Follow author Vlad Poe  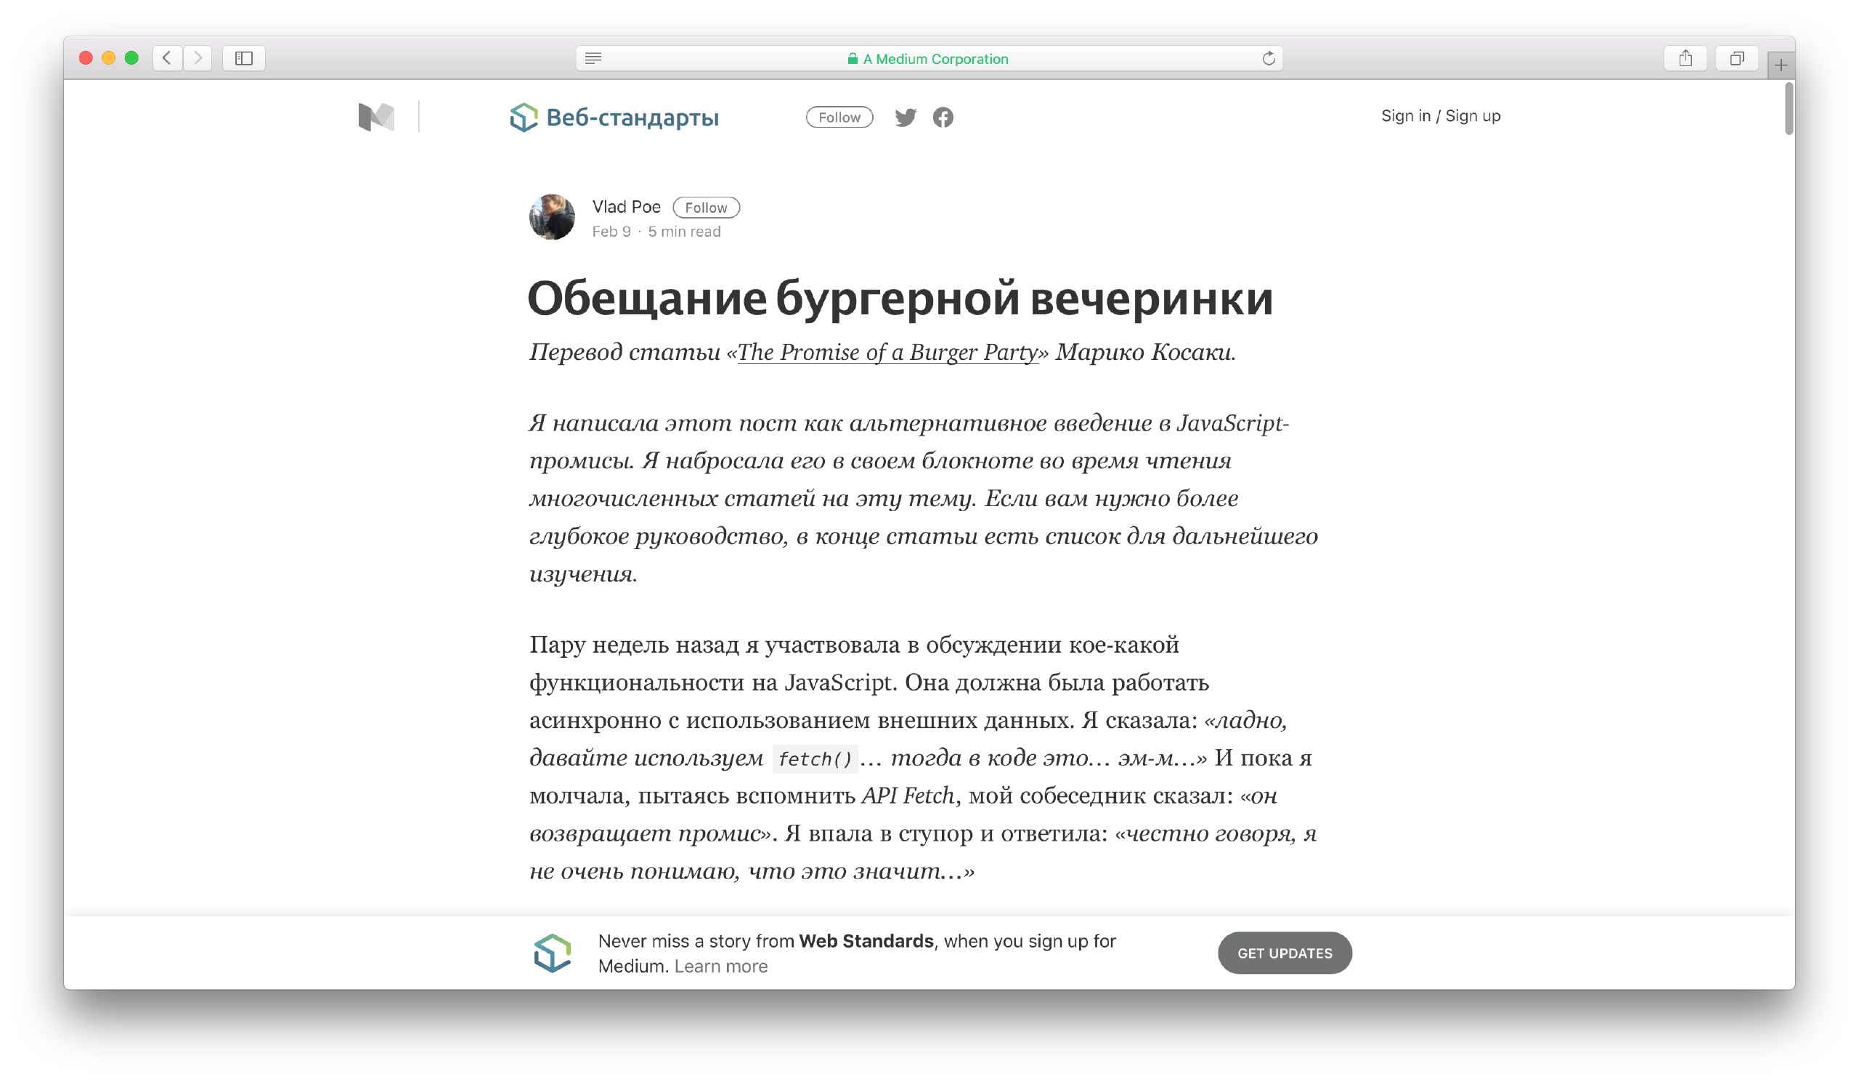[x=706, y=208]
